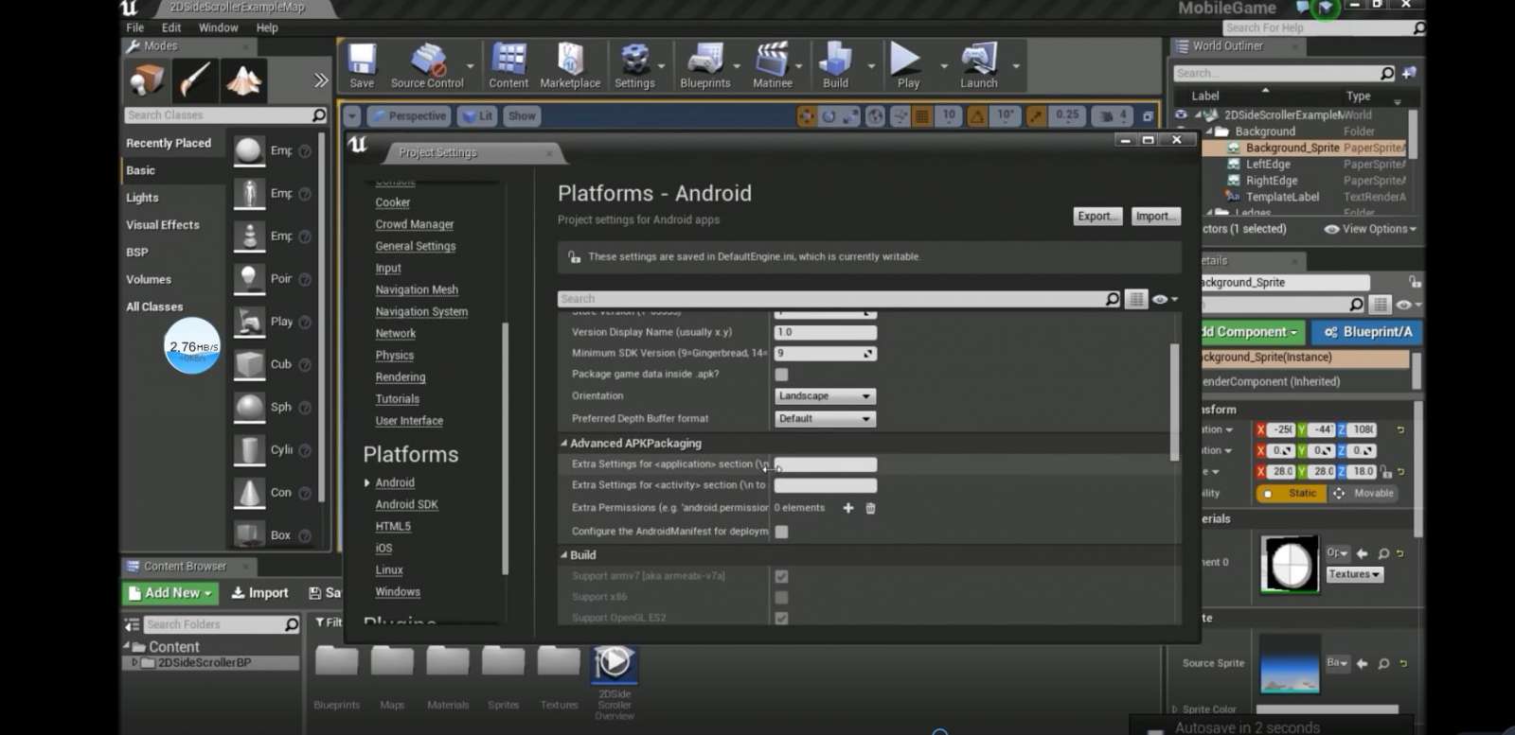Open the Rendering settings link
The width and height of the screenshot is (1515, 735).
click(401, 377)
